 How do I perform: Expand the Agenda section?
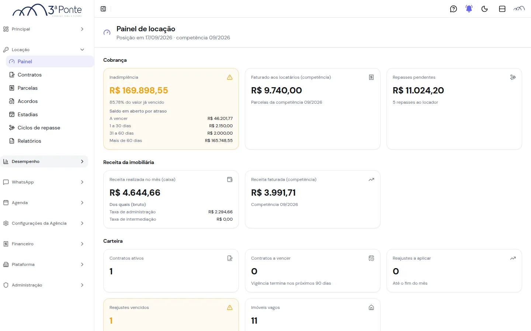(x=44, y=203)
